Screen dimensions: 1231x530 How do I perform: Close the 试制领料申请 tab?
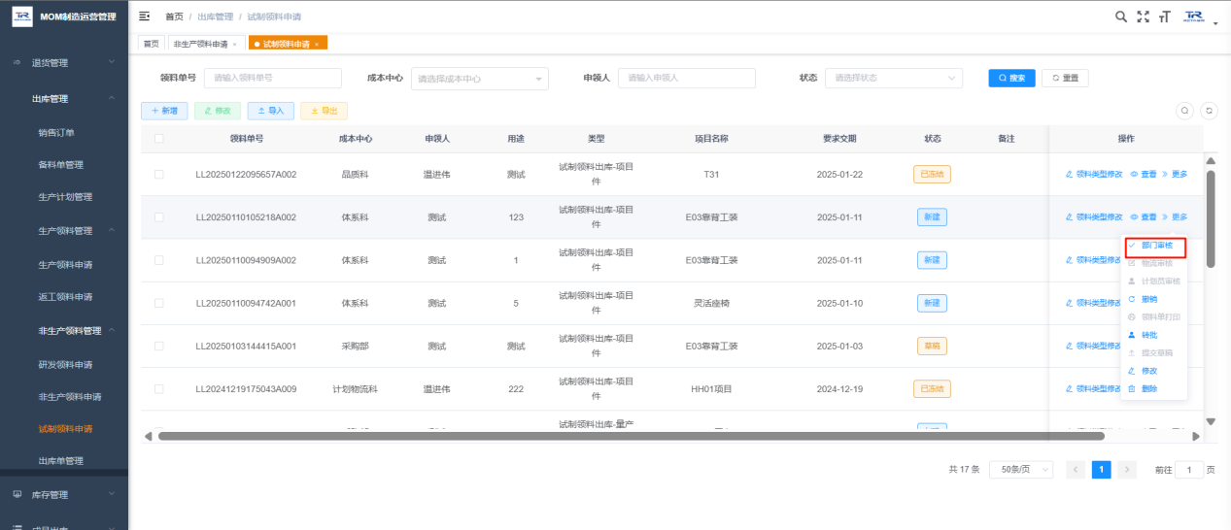coord(317,44)
